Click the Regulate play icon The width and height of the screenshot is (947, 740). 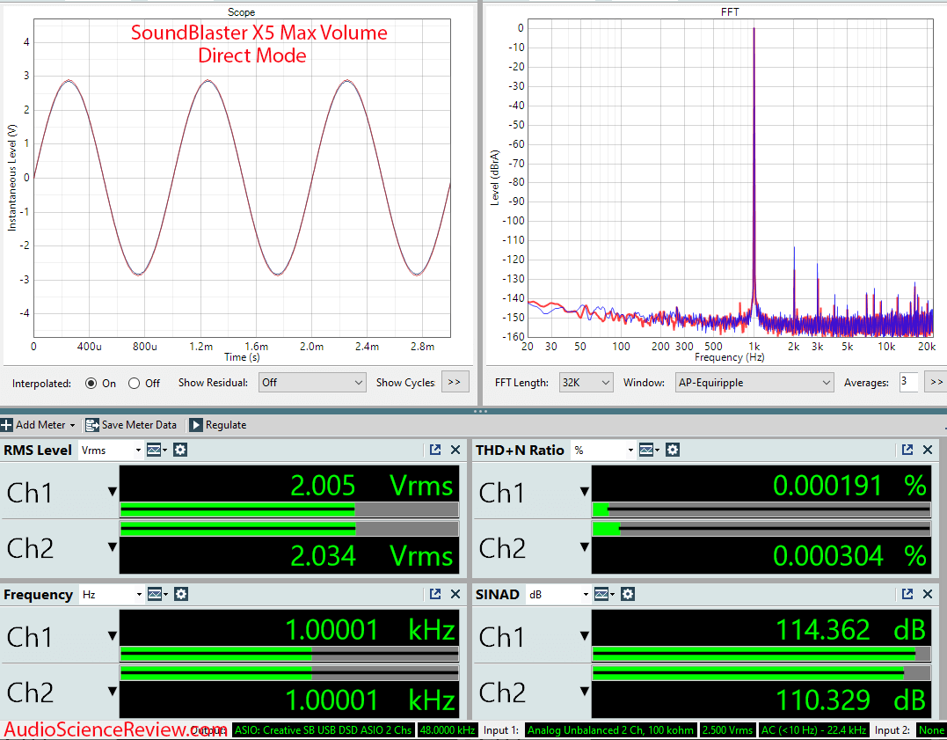[x=196, y=425]
